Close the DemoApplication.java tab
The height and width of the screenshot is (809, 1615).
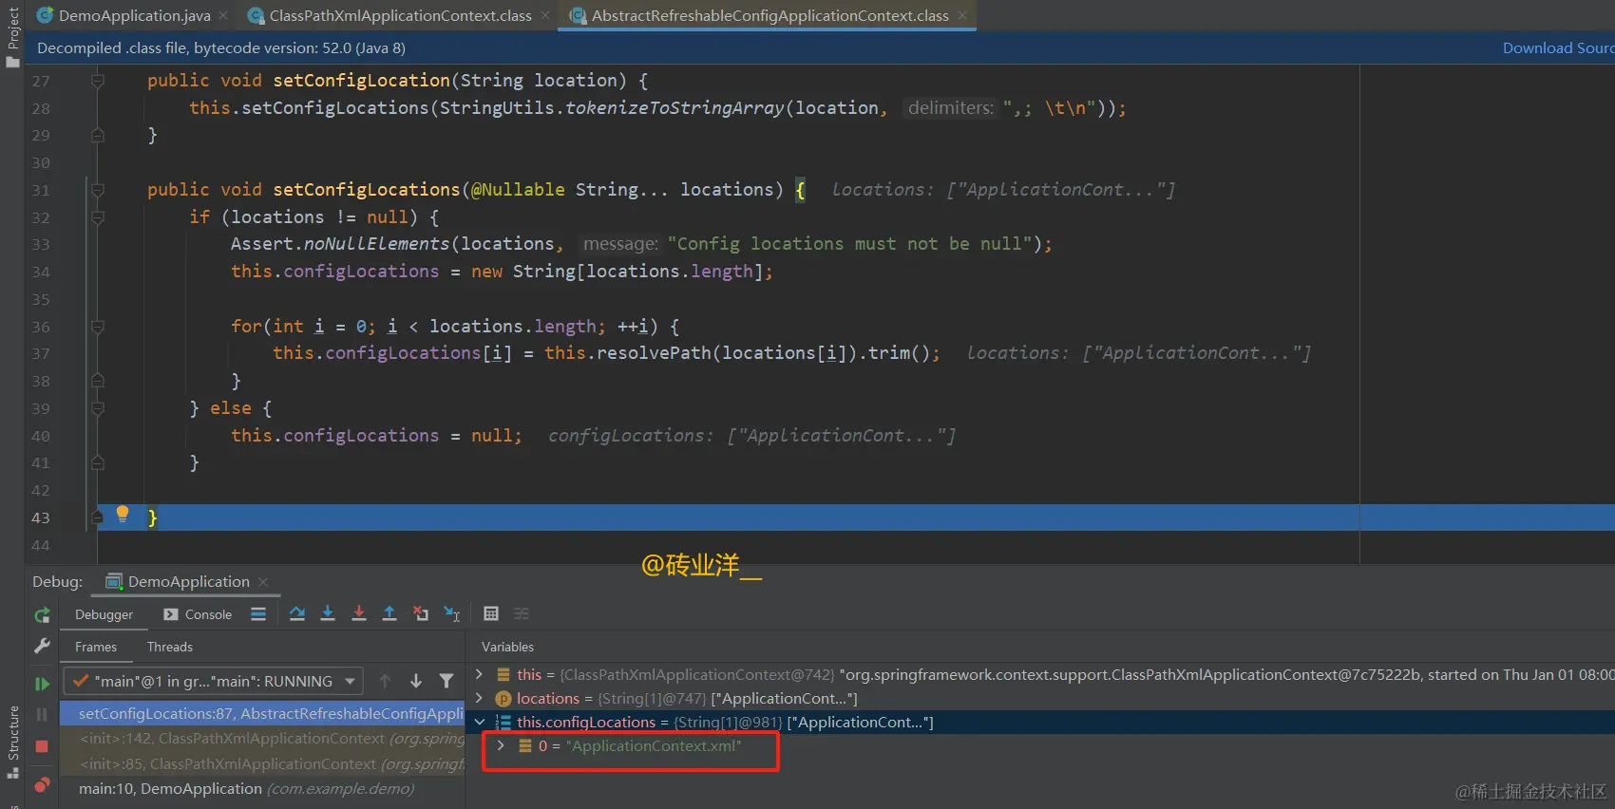point(223,15)
